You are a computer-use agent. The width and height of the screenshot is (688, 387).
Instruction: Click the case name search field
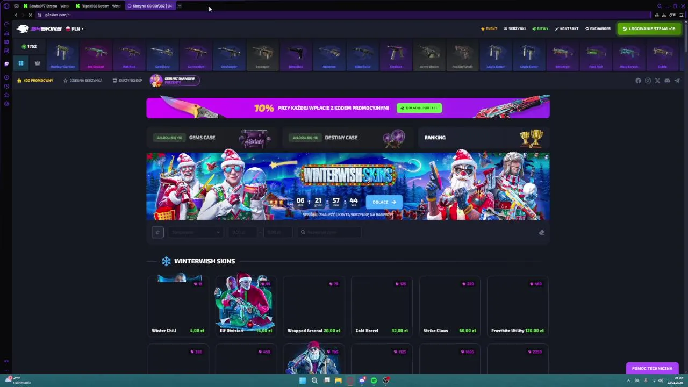[x=329, y=232]
